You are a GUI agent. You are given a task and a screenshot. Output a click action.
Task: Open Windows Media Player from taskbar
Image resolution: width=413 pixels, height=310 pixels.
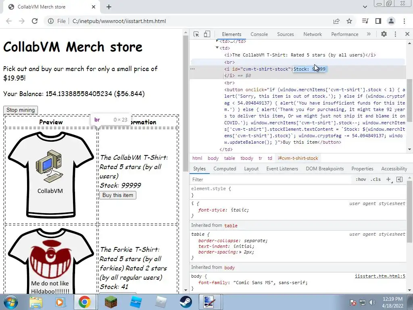[60, 302]
